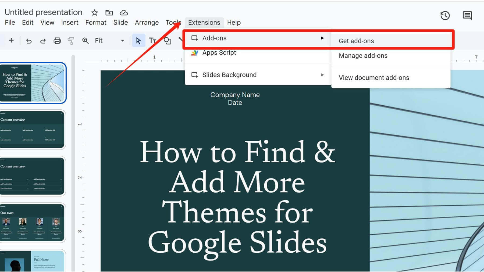Select View document add-ons option
This screenshot has width=484, height=272.
tap(391, 78)
